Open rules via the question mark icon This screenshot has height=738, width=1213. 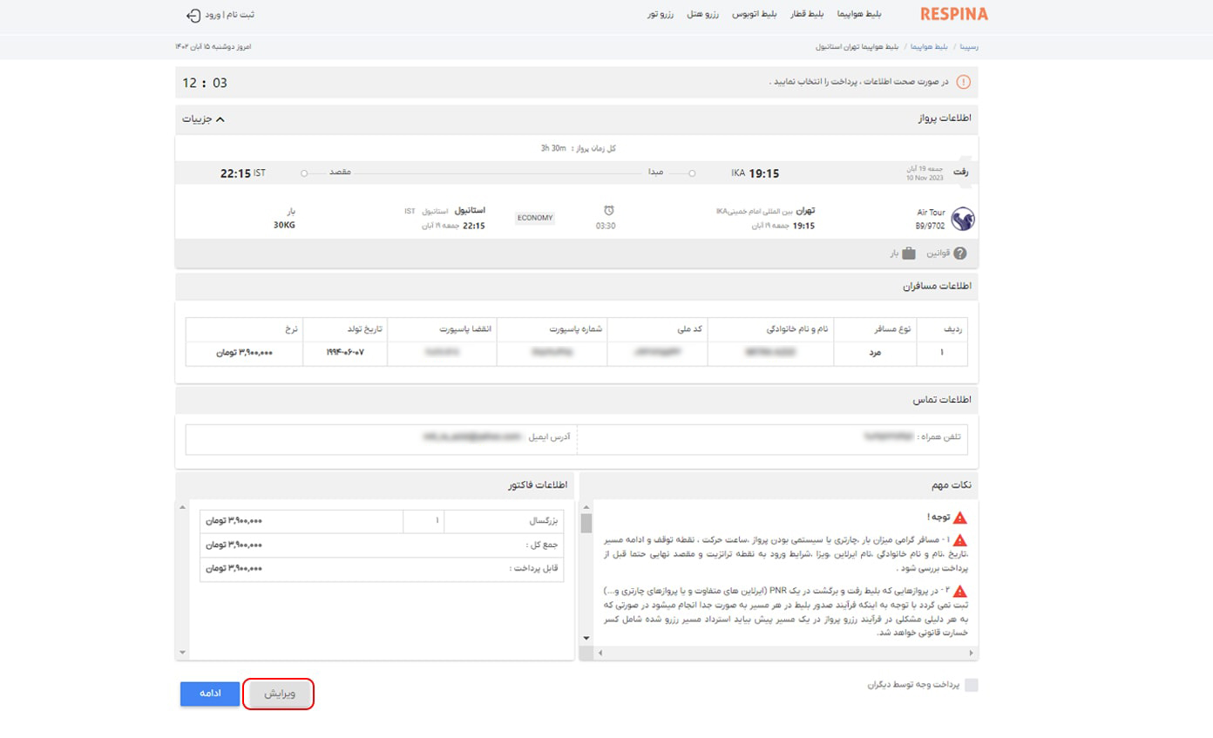pos(960,254)
